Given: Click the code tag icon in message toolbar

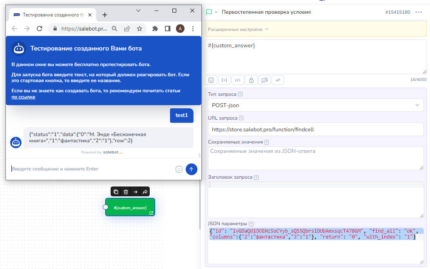Looking at the screenshot, I should [x=238, y=80].
